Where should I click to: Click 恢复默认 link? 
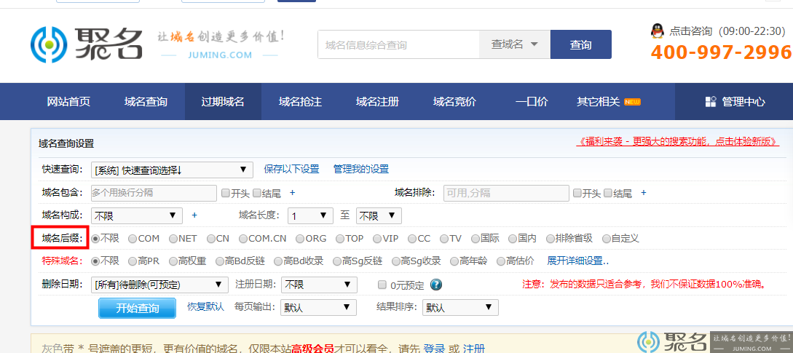tap(205, 306)
